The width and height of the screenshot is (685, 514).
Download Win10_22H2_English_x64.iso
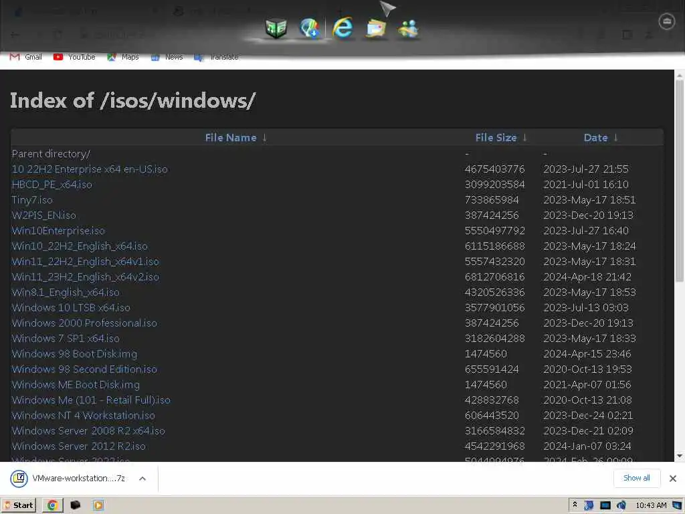pos(80,246)
